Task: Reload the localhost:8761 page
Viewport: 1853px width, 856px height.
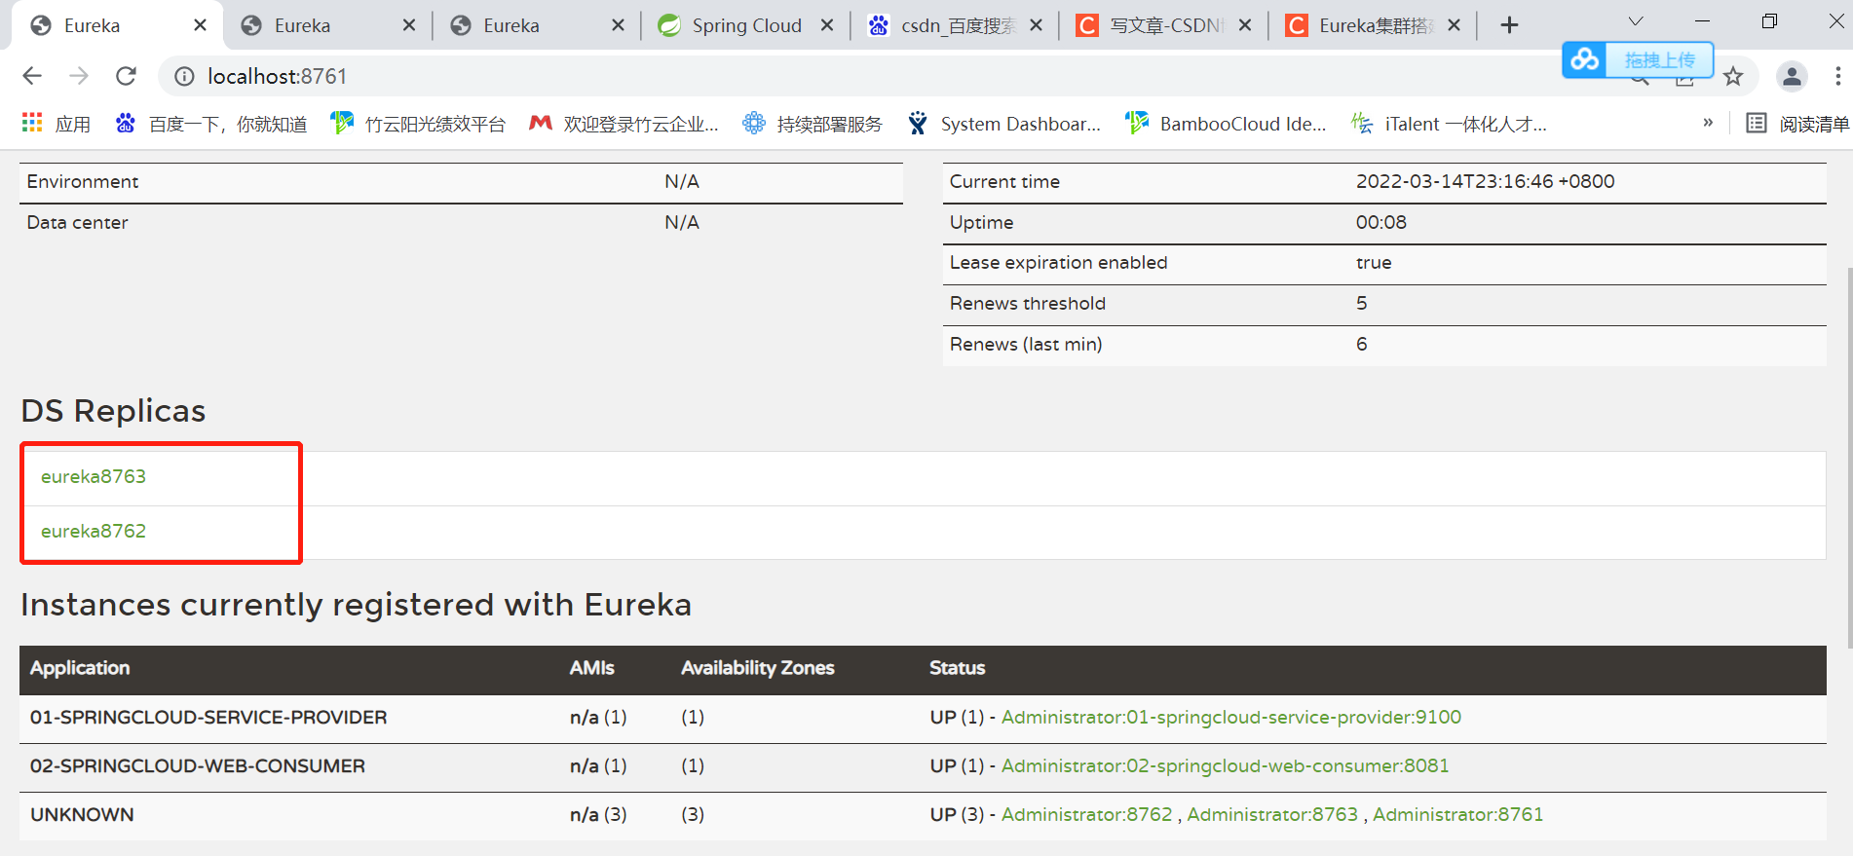Action: 126,76
